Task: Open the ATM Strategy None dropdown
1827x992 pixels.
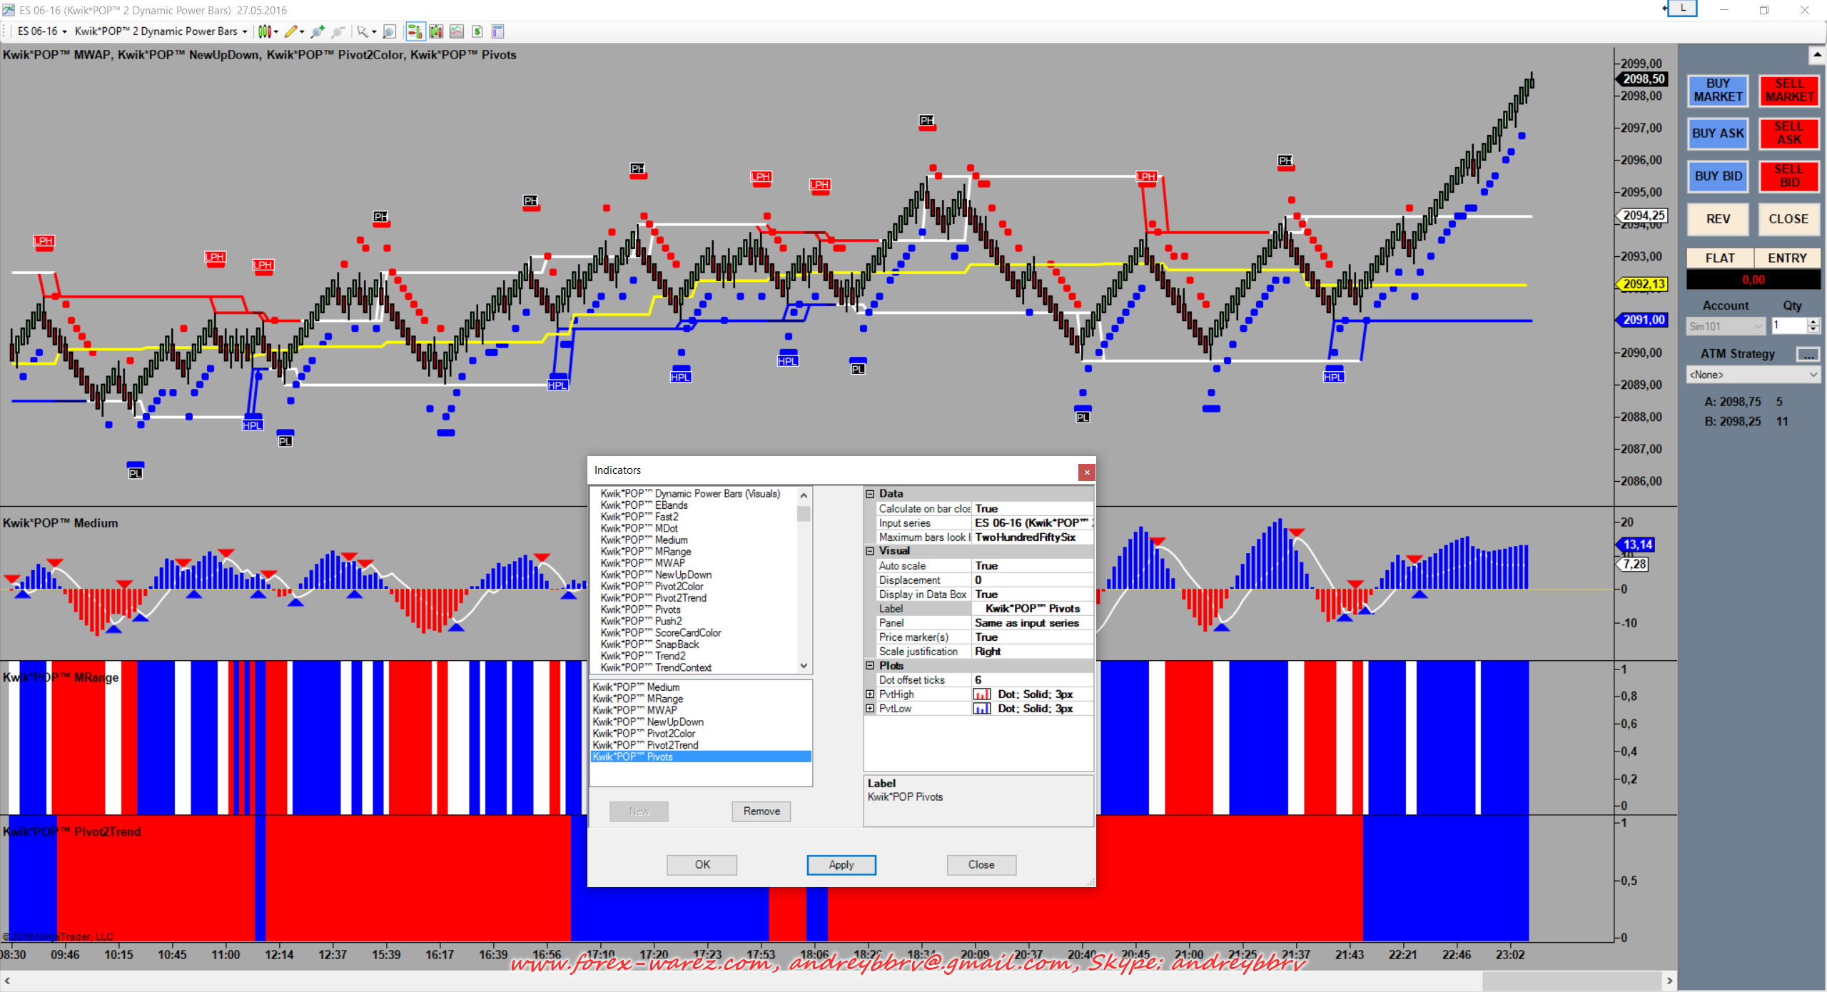Action: click(x=1753, y=375)
